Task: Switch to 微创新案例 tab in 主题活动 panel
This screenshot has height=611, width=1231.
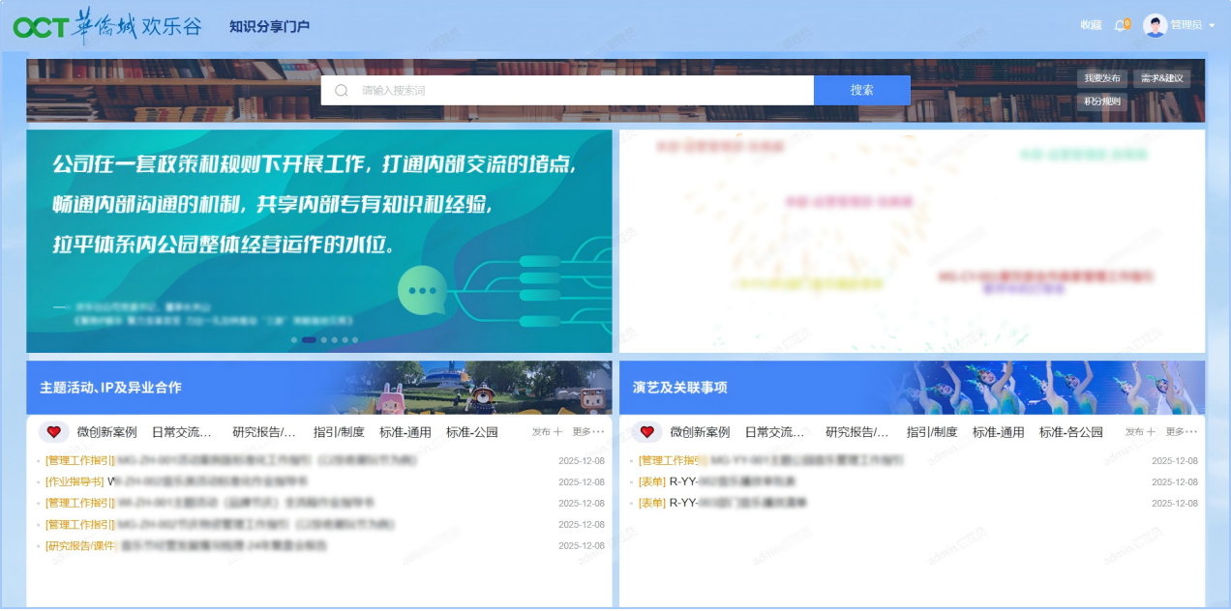Action: 106,432
